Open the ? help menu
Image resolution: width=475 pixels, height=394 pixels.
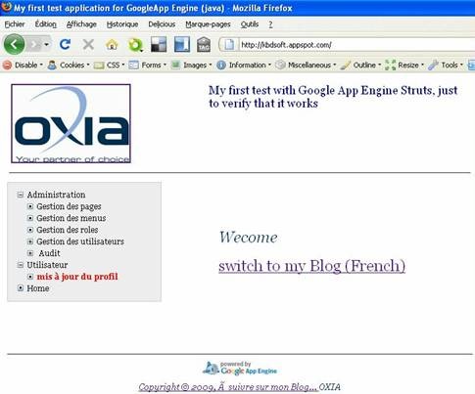coord(270,24)
